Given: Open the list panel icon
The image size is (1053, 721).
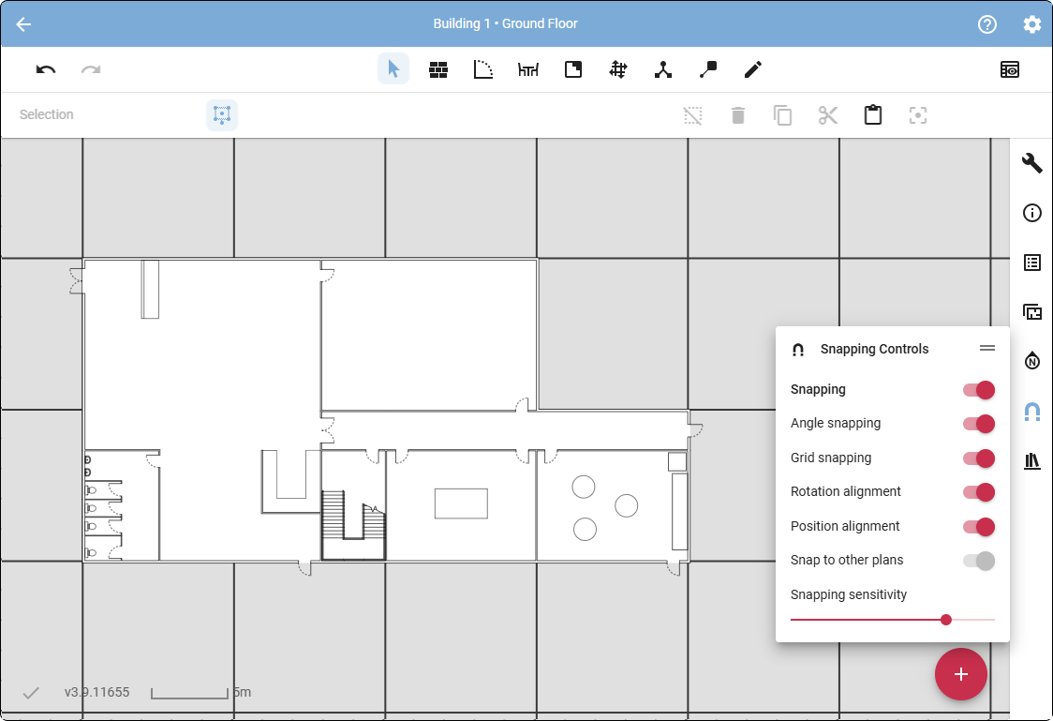Looking at the screenshot, I should (x=1032, y=263).
